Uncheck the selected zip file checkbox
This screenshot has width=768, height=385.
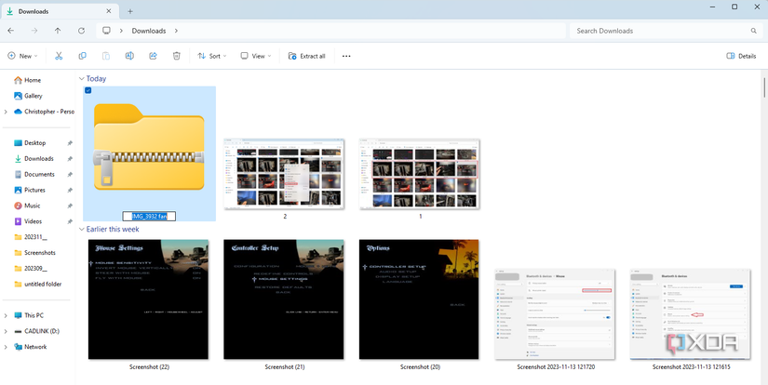(88, 90)
